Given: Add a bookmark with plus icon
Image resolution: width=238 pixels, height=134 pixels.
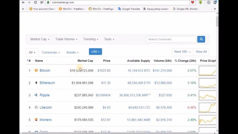Looking at the screenshot, I should click(23, 9).
